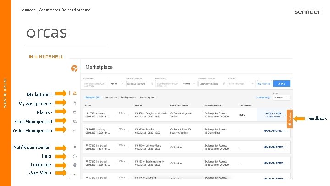Open Marketplace from the sidebar icon
This screenshot has width=330, height=186.
(75, 93)
